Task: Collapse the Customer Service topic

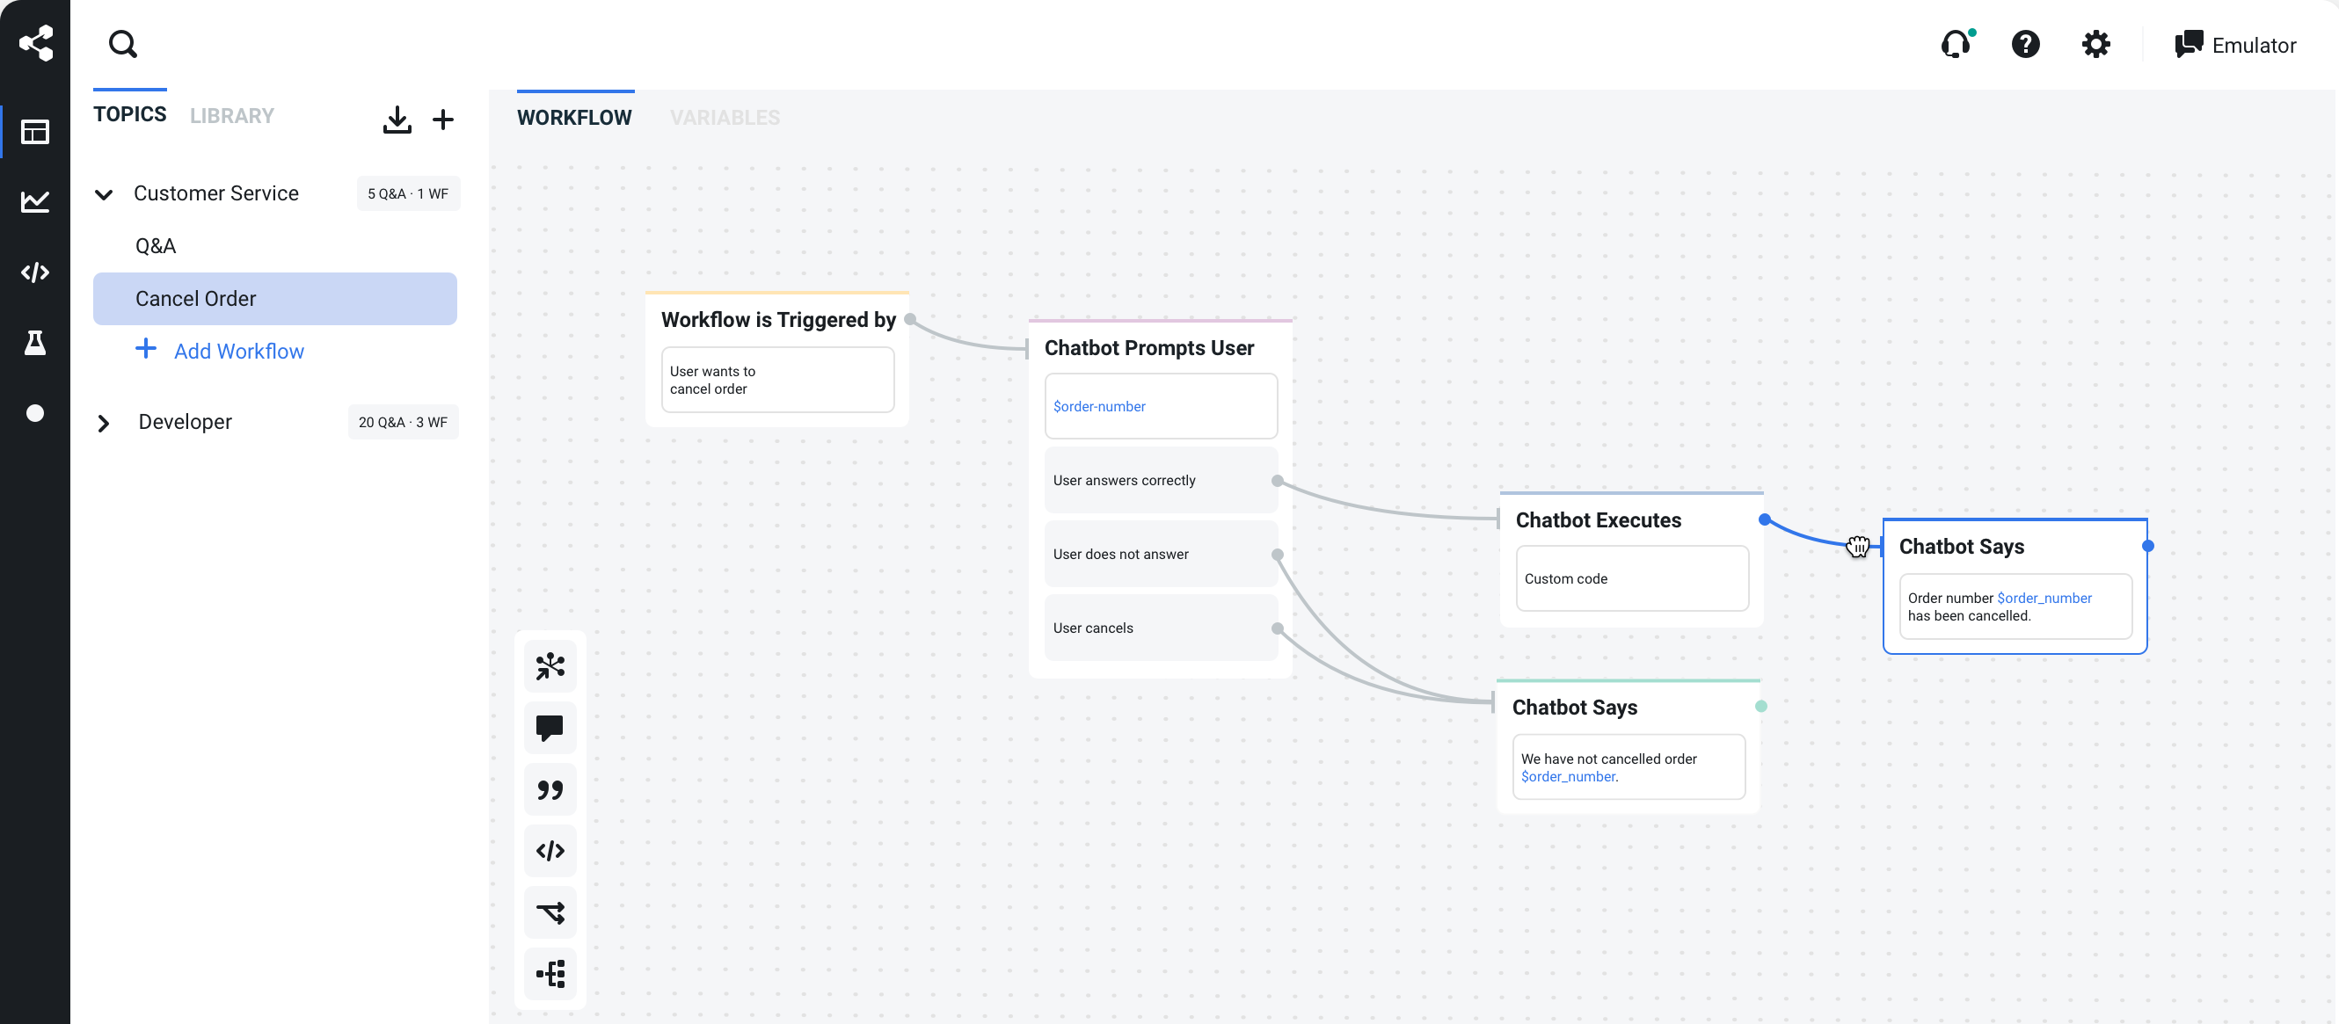Action: (104, 194)
